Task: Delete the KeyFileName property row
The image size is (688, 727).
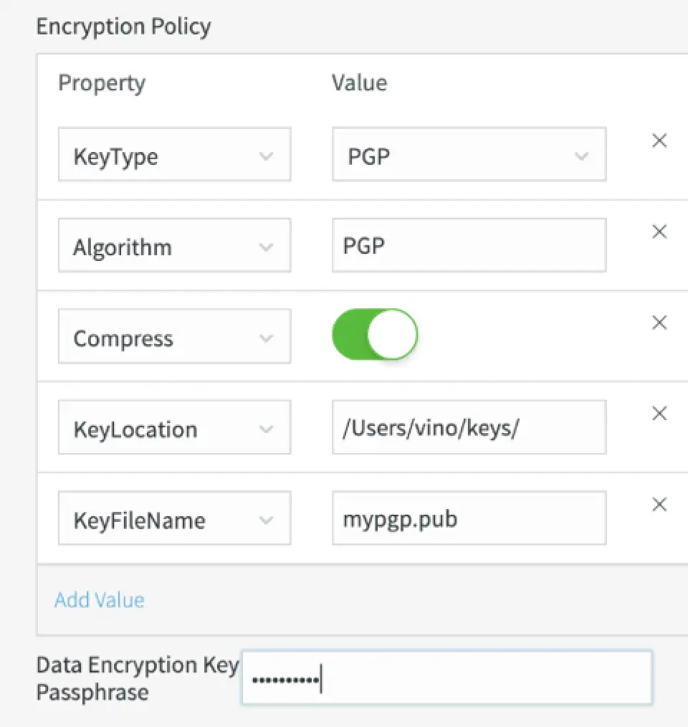Action: tap(659, 504)
